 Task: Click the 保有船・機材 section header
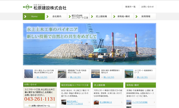point(141,85)
